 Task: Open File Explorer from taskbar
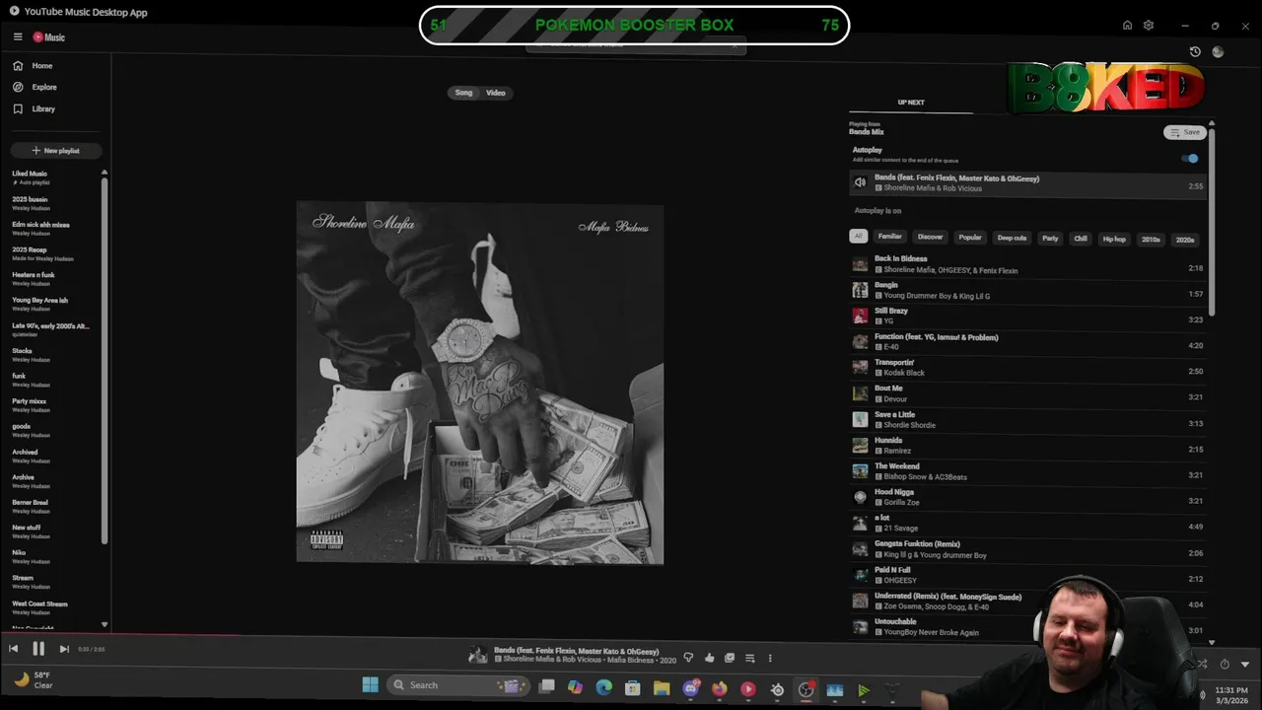[x=662, y=688]
